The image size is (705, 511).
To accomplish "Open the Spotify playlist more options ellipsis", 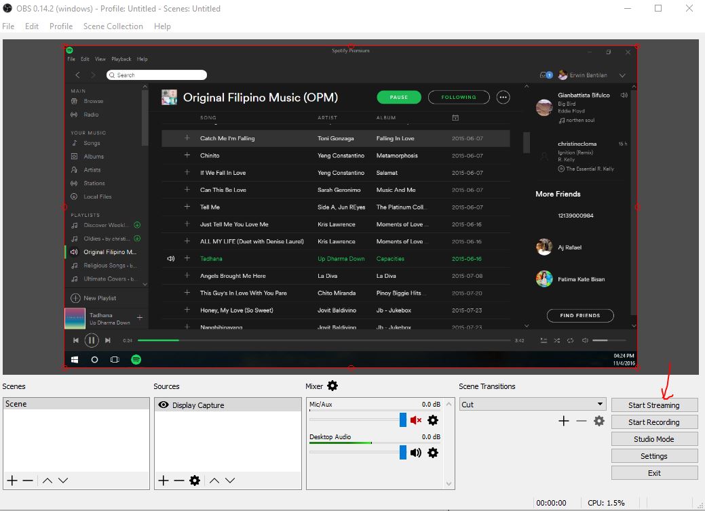I will [x=503, y=97].
